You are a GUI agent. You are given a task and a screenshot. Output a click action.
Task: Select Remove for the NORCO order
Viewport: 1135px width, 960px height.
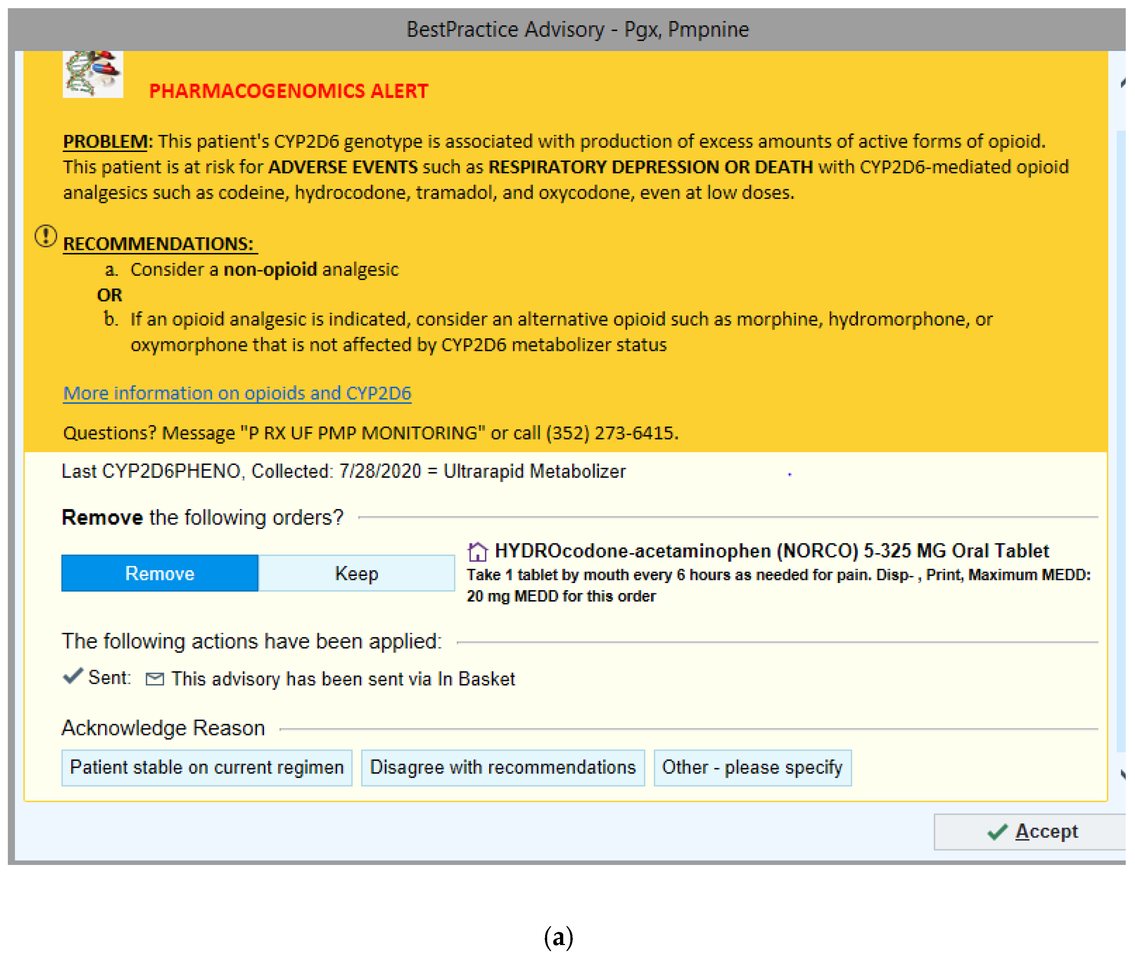click(x=160, y=573)
